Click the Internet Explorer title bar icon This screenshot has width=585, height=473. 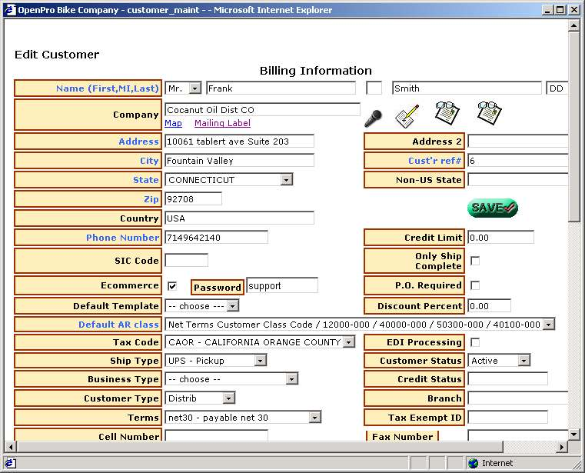pyautogui.click(x=10, y=10)
